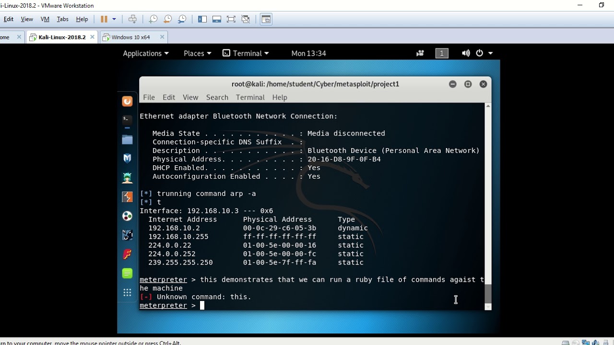Click IP address 239.255.255.250
The image size is (614, 345).
(x=180, y=263)
